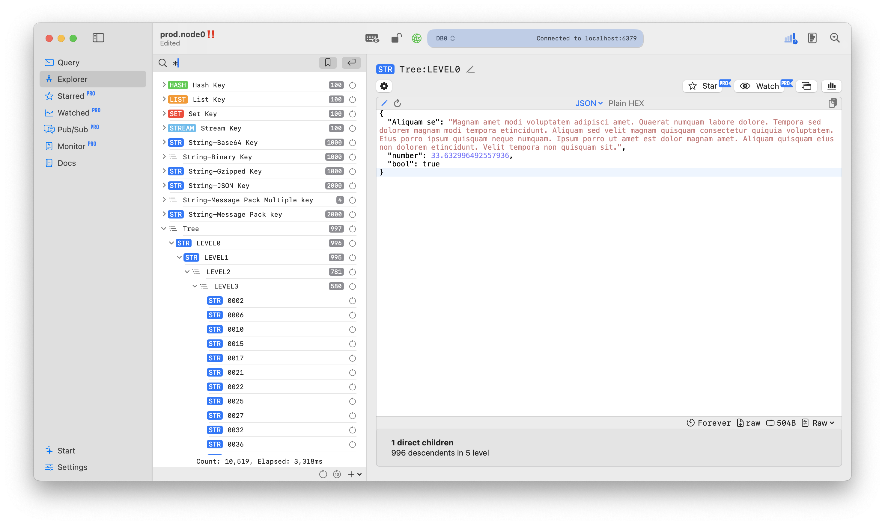Open Settings in the sidebar
Viewport: 885px width, 525px height.
tap(72, 467)
